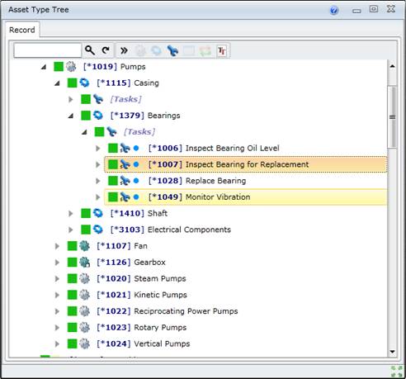Select the Record tab
The image size is (406, 379).
[22, 30]
